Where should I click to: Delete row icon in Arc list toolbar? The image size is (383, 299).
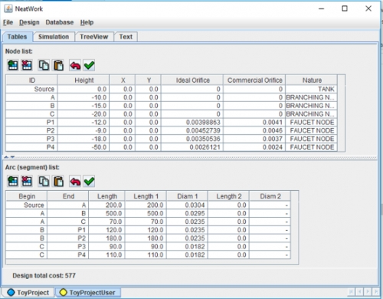pos(27,182)
